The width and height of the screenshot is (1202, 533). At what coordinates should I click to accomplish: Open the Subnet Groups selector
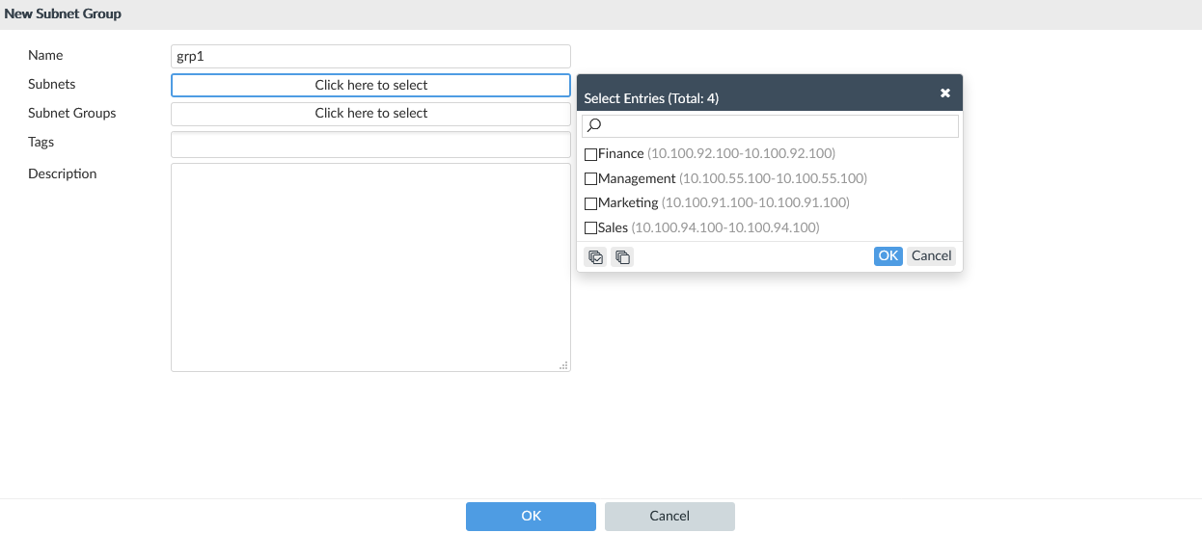coord(370,114)
